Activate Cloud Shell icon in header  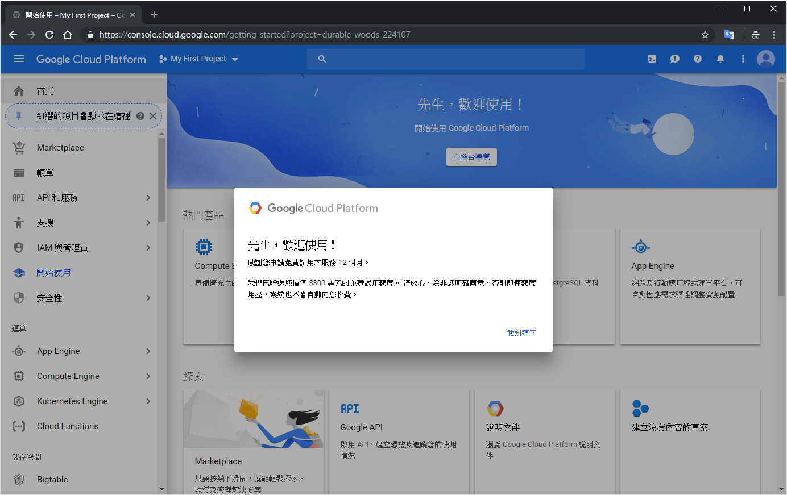coord(652,59)
